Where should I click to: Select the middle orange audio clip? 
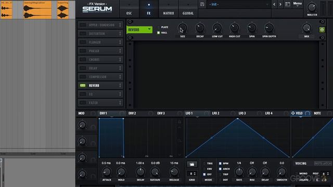tap(37, 10)
